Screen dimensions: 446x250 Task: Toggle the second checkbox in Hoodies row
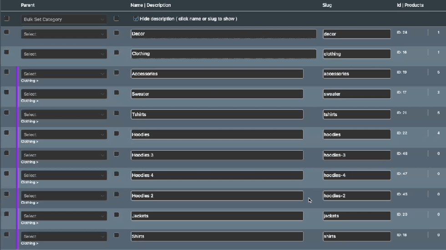pos(117,133)
